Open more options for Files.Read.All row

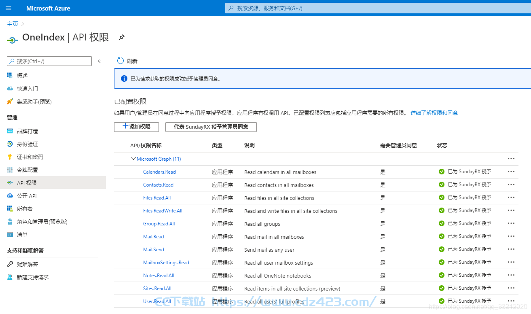click(x=511, y=197)
